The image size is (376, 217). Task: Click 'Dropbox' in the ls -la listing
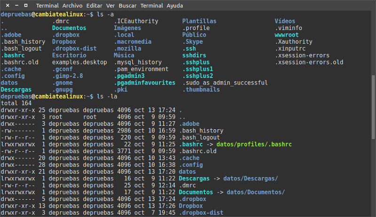(x=191, y=206)
